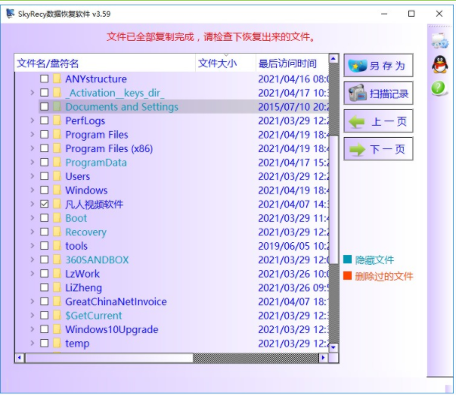Sort by 最后访问时间 column header
Image resolution: width=456 pixels, height=395 pixels.
[293, 63]
